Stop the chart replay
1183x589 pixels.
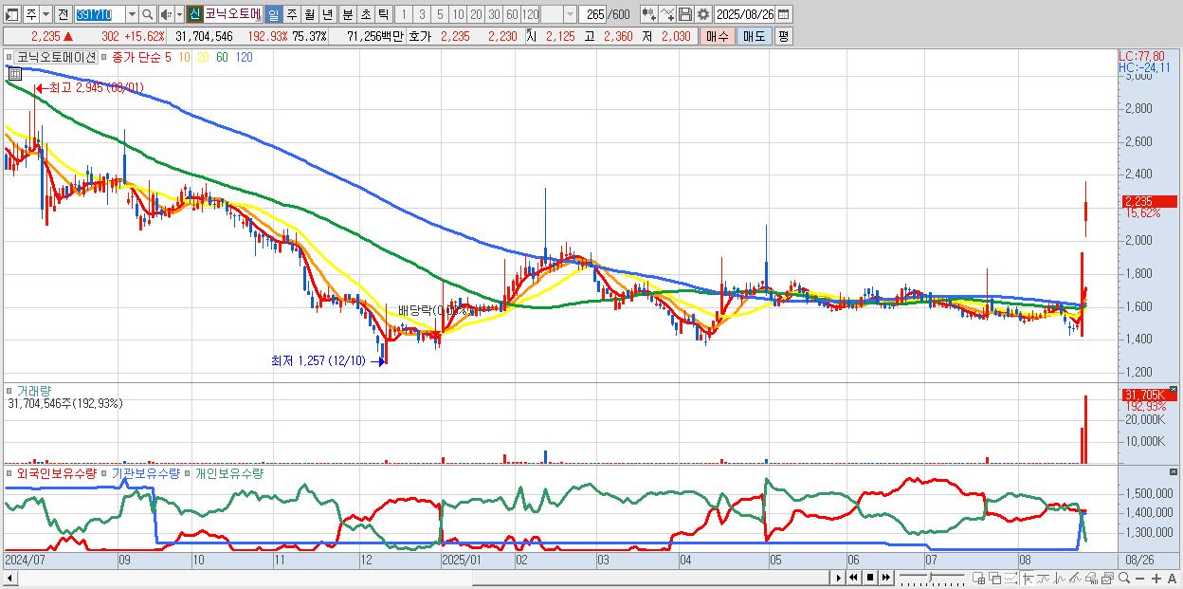pyautogui.click(x=870, y=578)
